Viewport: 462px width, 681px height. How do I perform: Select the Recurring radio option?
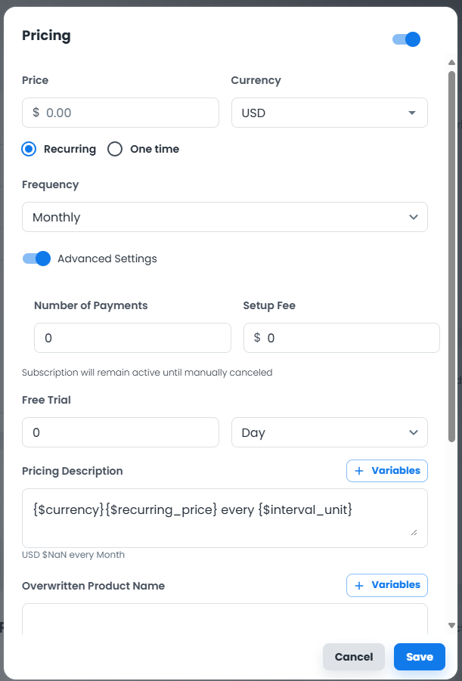pos(29,149)
